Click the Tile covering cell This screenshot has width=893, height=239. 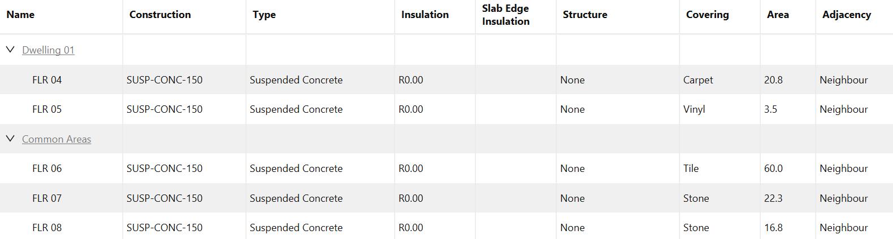pyautogui.click(x=691, y=169)
